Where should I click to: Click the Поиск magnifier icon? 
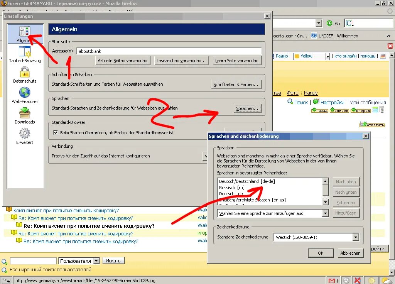290,102
